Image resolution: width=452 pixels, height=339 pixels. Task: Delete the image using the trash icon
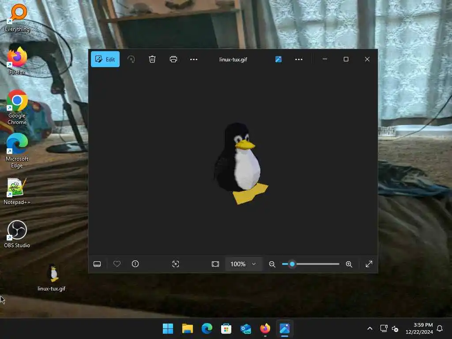[x=152, y=59]
